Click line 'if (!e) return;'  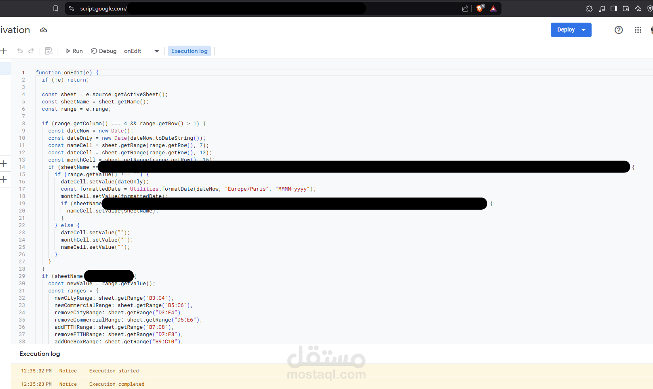point(65,80)
